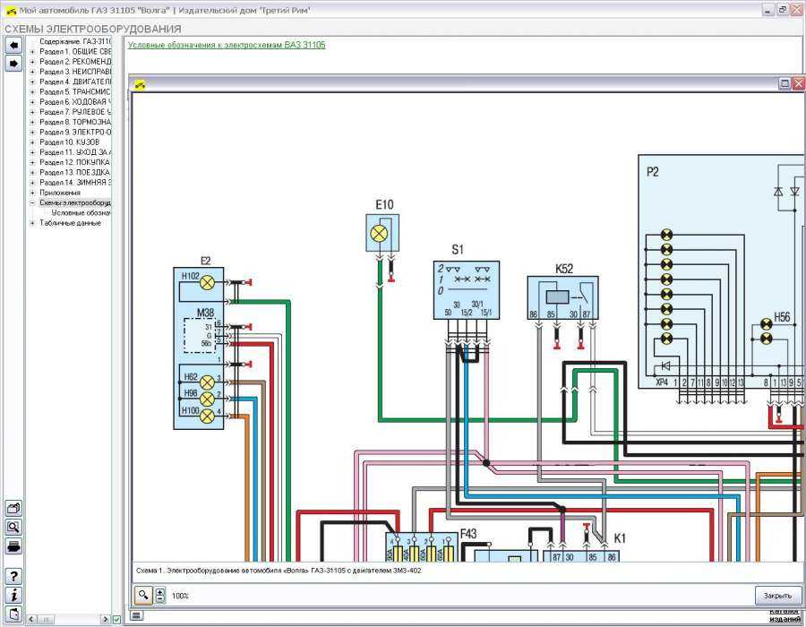
Task: Open the info 'i' icon in sidebar
Action: 13,595
